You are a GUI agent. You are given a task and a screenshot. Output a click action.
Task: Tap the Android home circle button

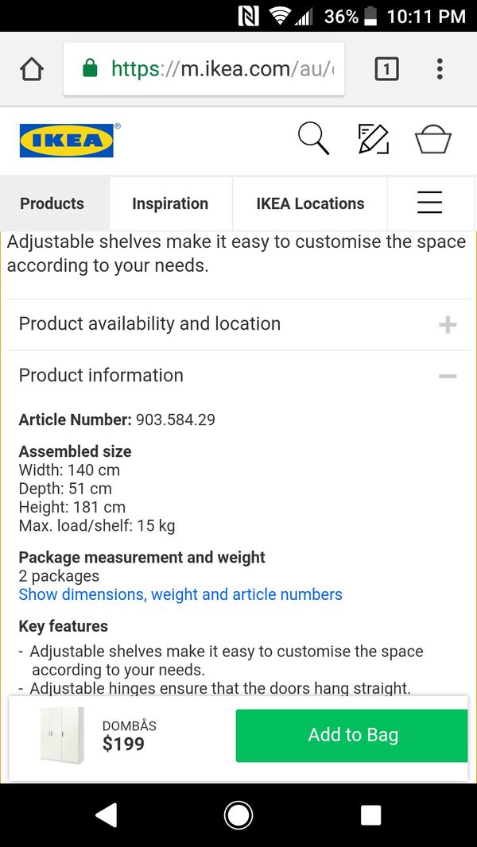(x=238, y=815)
